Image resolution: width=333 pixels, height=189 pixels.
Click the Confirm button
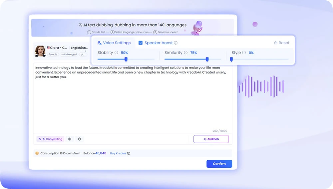[x=219, y=164]
